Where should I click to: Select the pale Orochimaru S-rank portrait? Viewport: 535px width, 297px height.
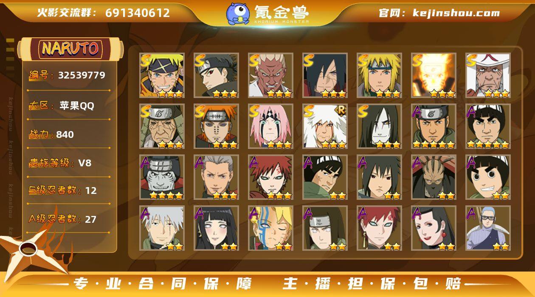tap(379, 126)
